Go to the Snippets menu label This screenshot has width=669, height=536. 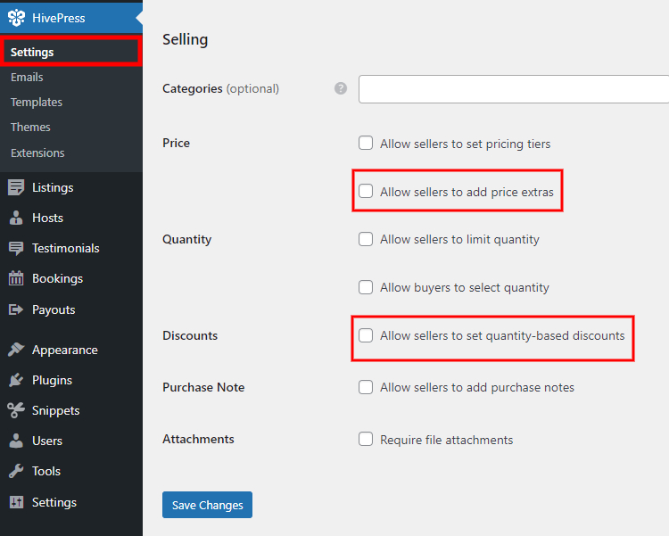coord(56,410)
